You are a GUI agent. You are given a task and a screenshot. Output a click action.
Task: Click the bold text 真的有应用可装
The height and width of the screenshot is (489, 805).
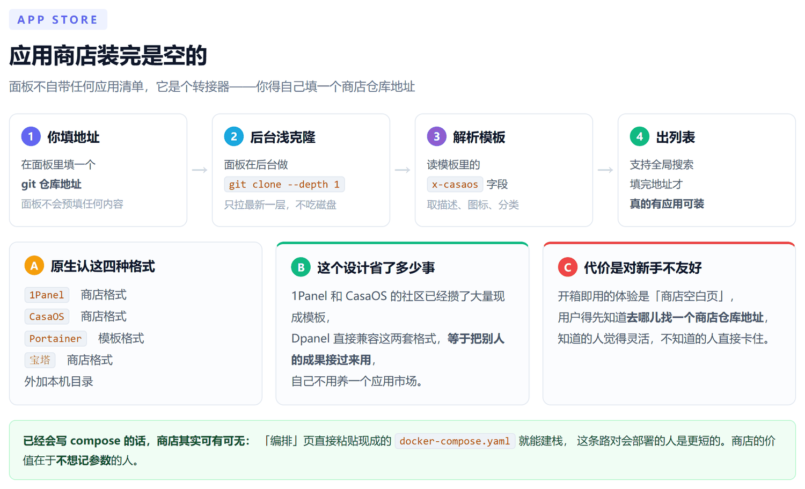click(667, 204)
